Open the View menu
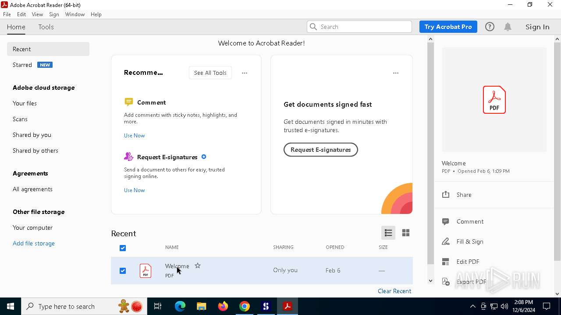 pyautogui.click(x=37, y=14)
